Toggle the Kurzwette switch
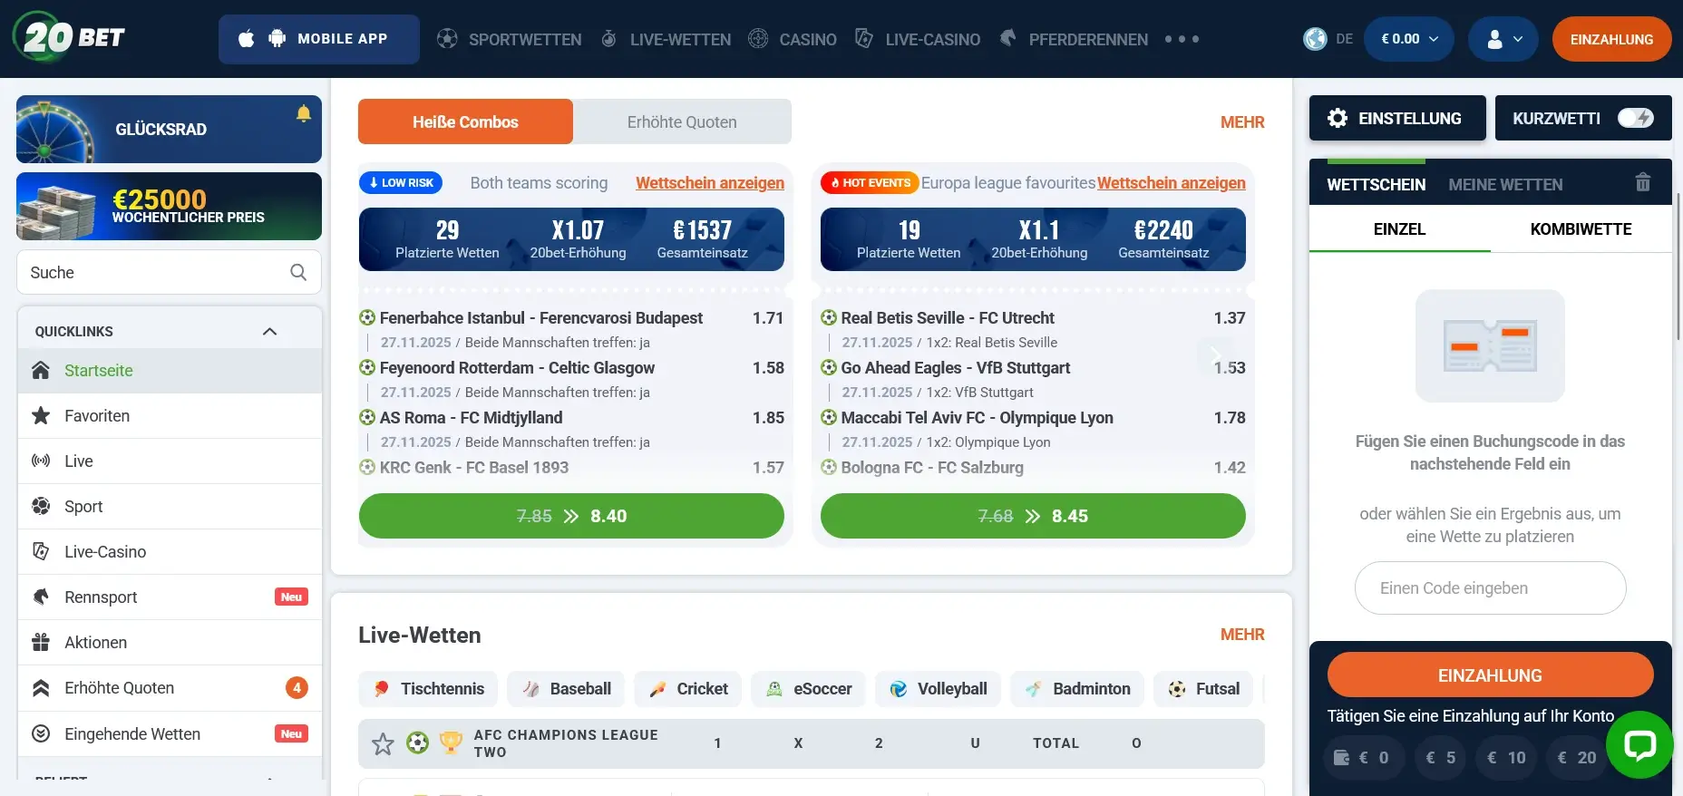Viewport: 1683px width, 796px height. [1636, 118]
